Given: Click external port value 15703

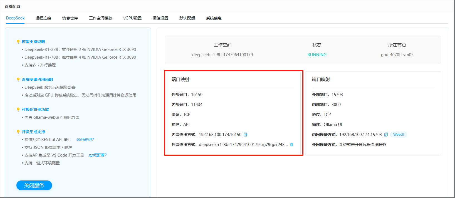Looking at the screenshot, I should click(337, 95).
